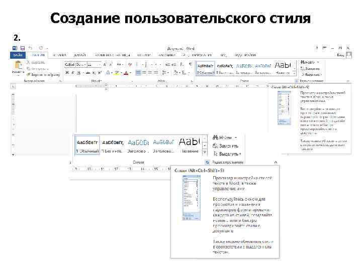Viewport: 362px width, 271px height.
Task: Click gallery scroll-down arrow in enlarged styles gallery
Action: pos(205,146)
